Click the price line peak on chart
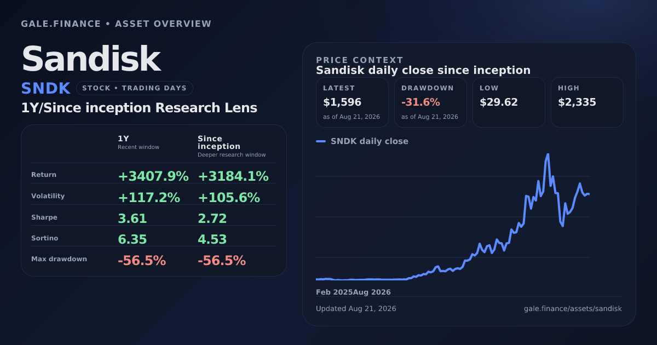 [x=547, y=154]
